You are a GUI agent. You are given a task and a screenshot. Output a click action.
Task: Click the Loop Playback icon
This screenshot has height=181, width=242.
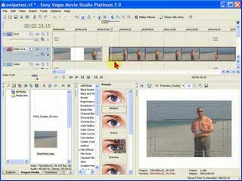64,77
